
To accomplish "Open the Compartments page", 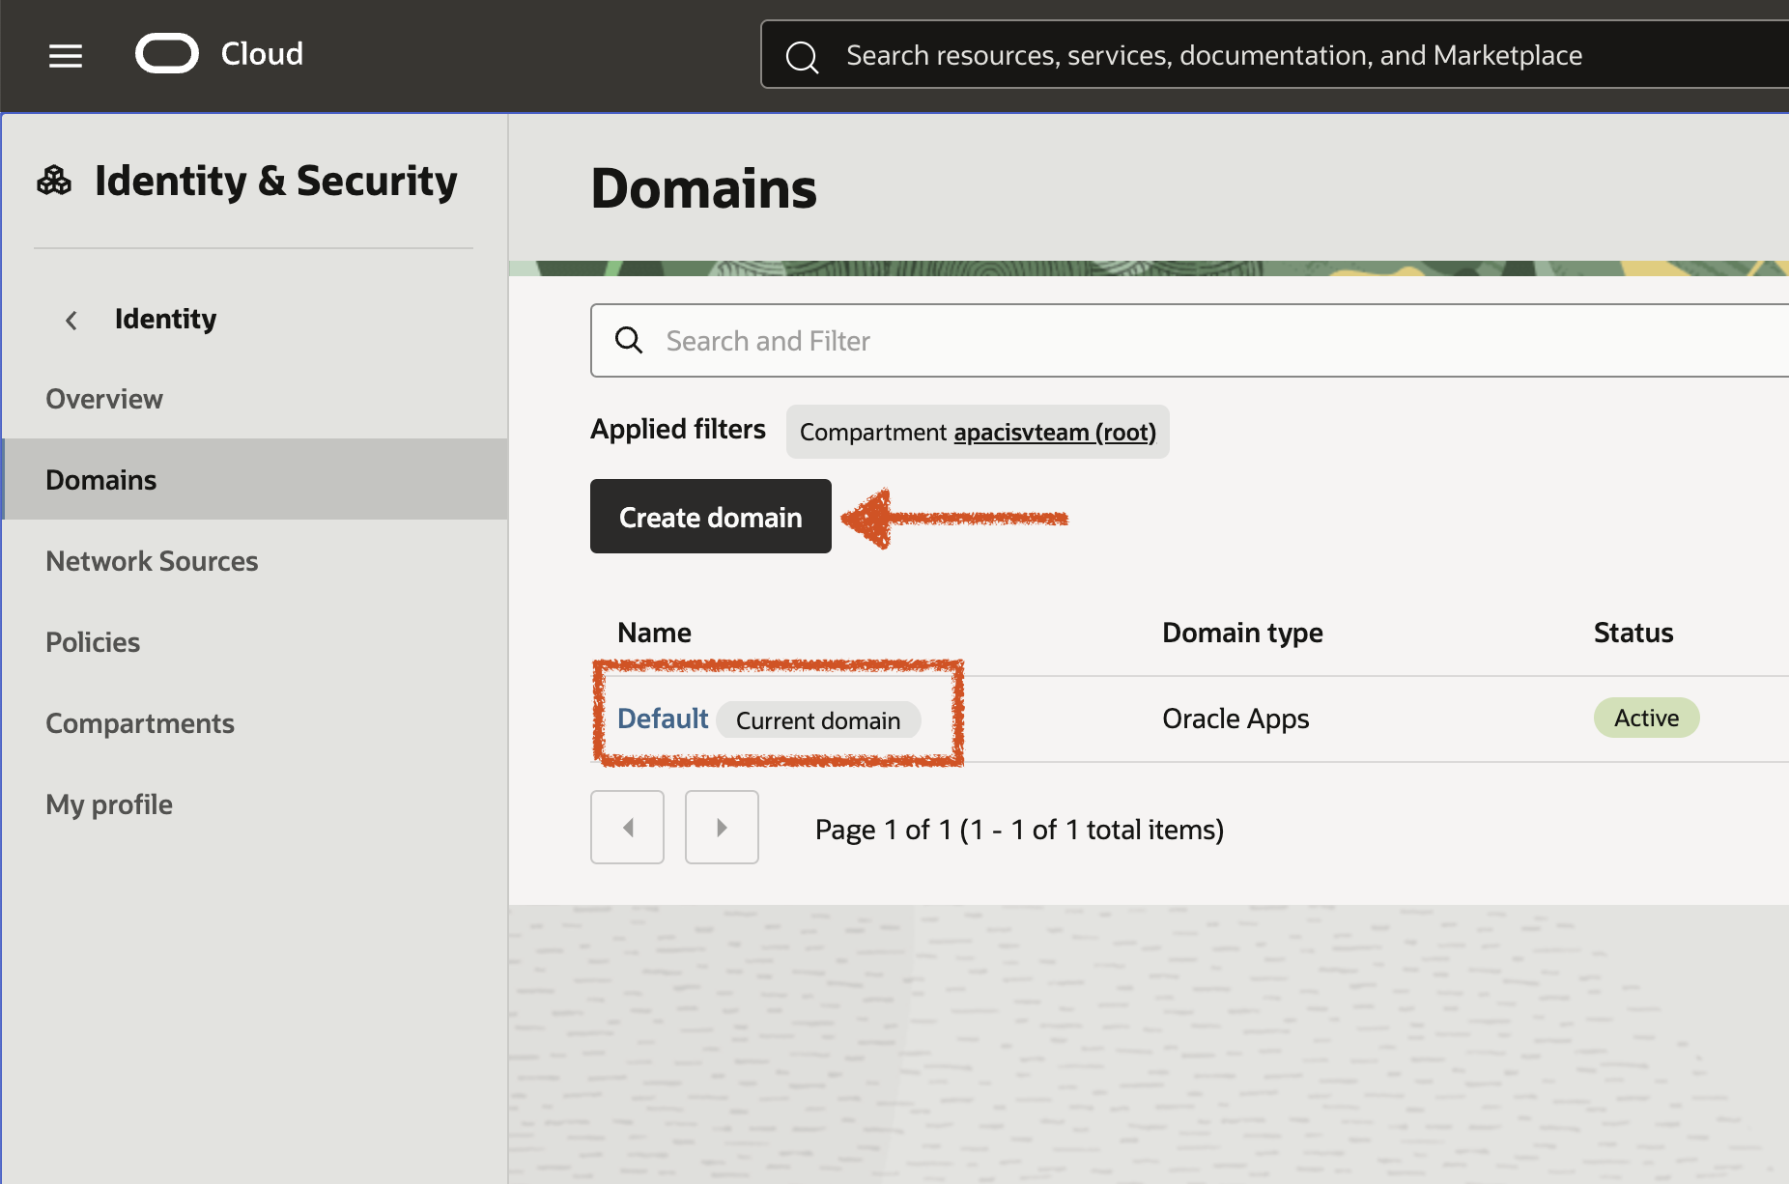I will (139, 722).
